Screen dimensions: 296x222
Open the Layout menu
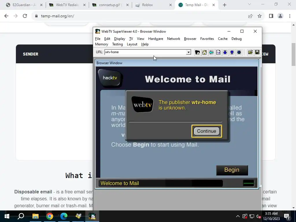point(132,44)
